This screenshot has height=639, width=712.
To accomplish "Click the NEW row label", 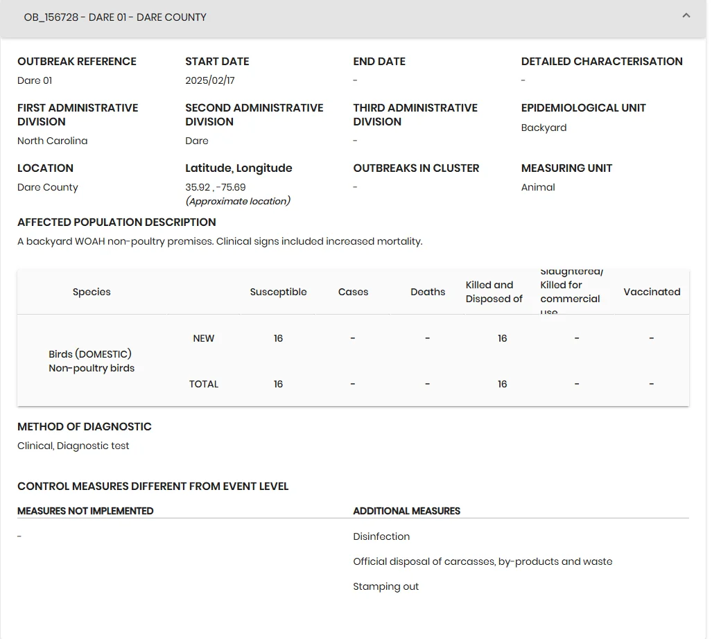I will (203, 338).
